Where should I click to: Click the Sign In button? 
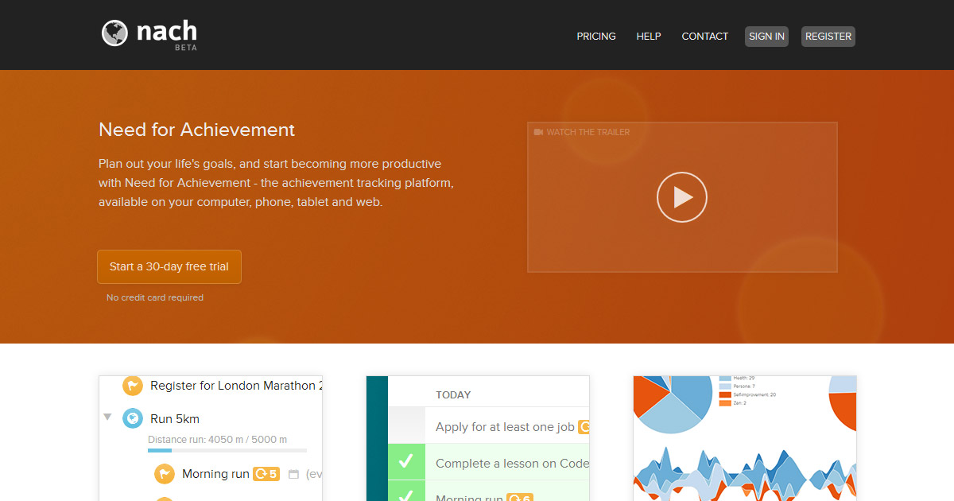pyautogui.click(x=766, y=37)
